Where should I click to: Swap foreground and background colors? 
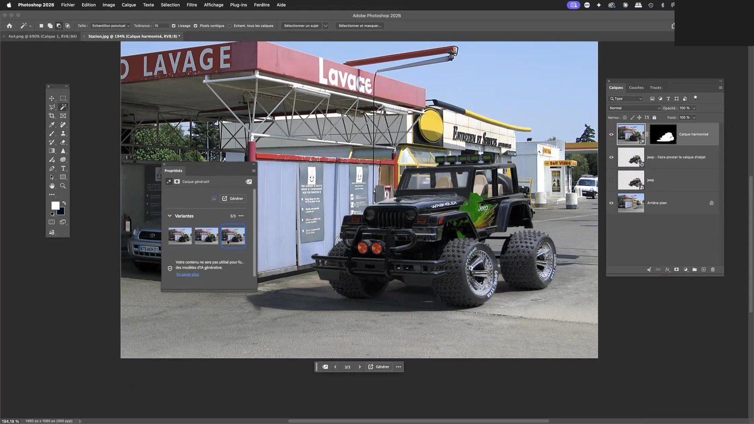point(64,203)
